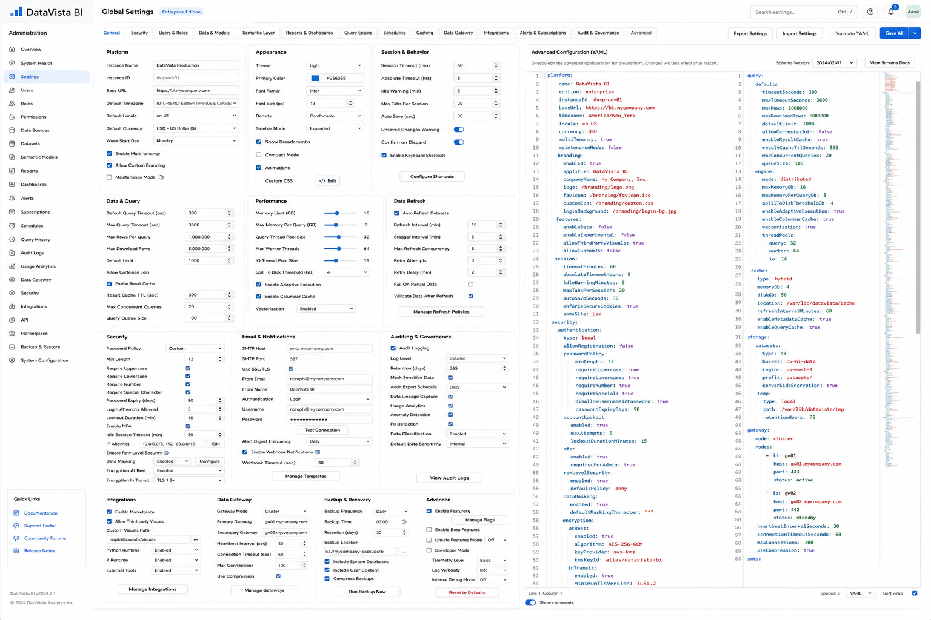Expand the Log Level dropdown
The image size is (931, 620).
pos(477,358)
